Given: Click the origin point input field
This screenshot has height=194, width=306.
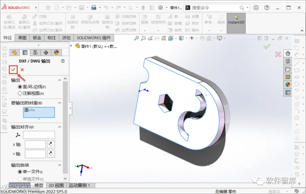Looking at the screenshot, I should [x=39, y=135].
